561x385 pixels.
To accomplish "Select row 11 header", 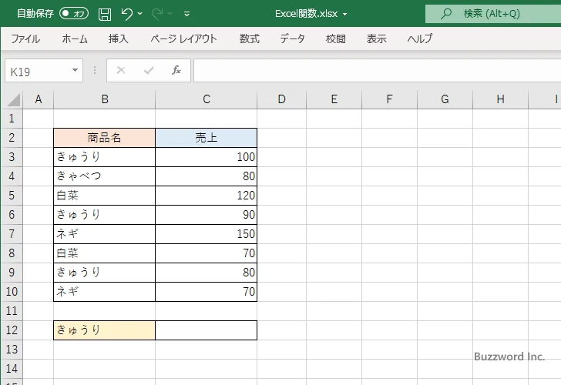I will tap(12, 311).
